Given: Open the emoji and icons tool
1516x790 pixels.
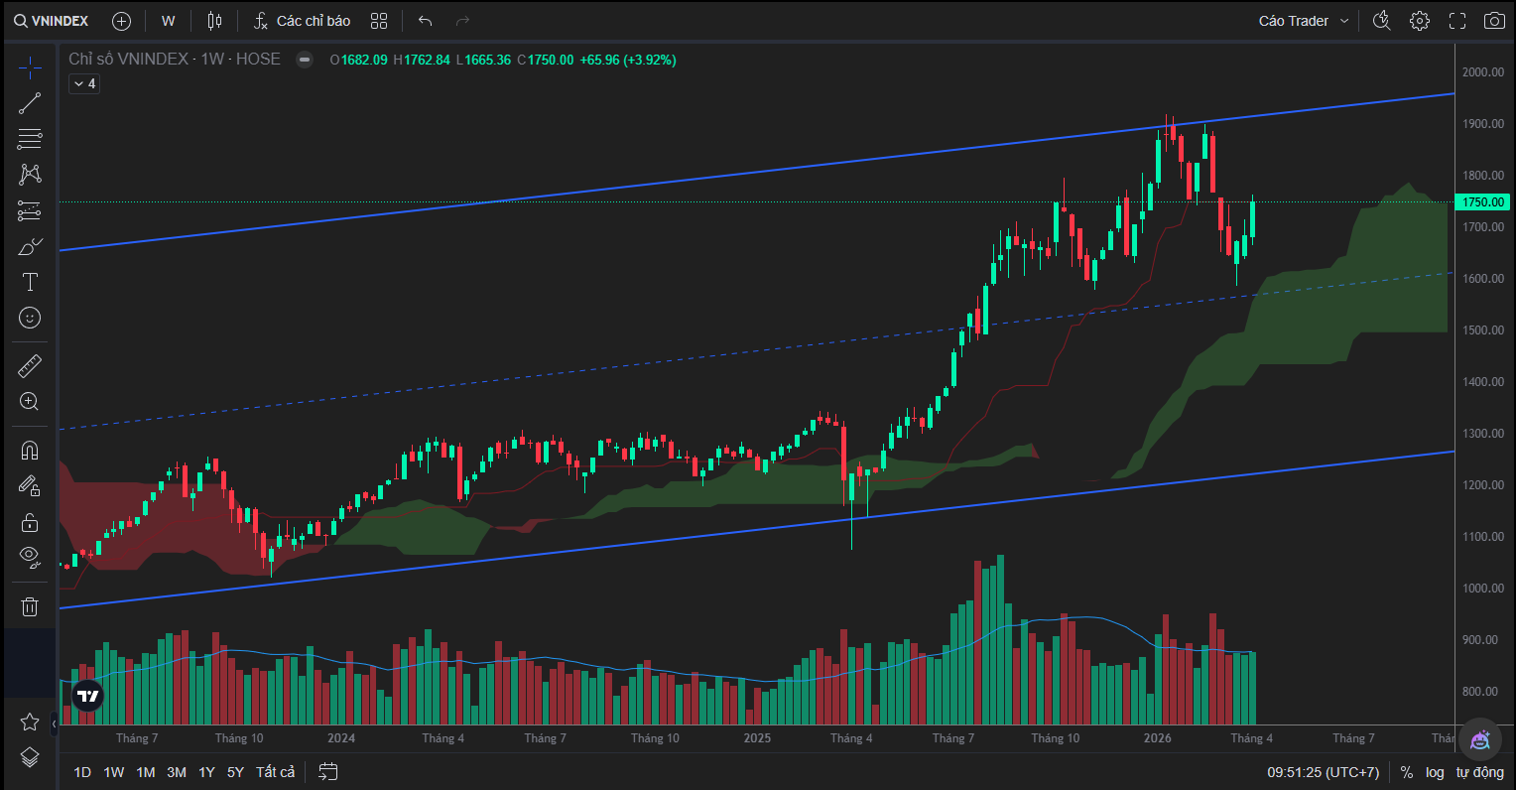Looking at the screenshot, I should [x=30, y=318].
